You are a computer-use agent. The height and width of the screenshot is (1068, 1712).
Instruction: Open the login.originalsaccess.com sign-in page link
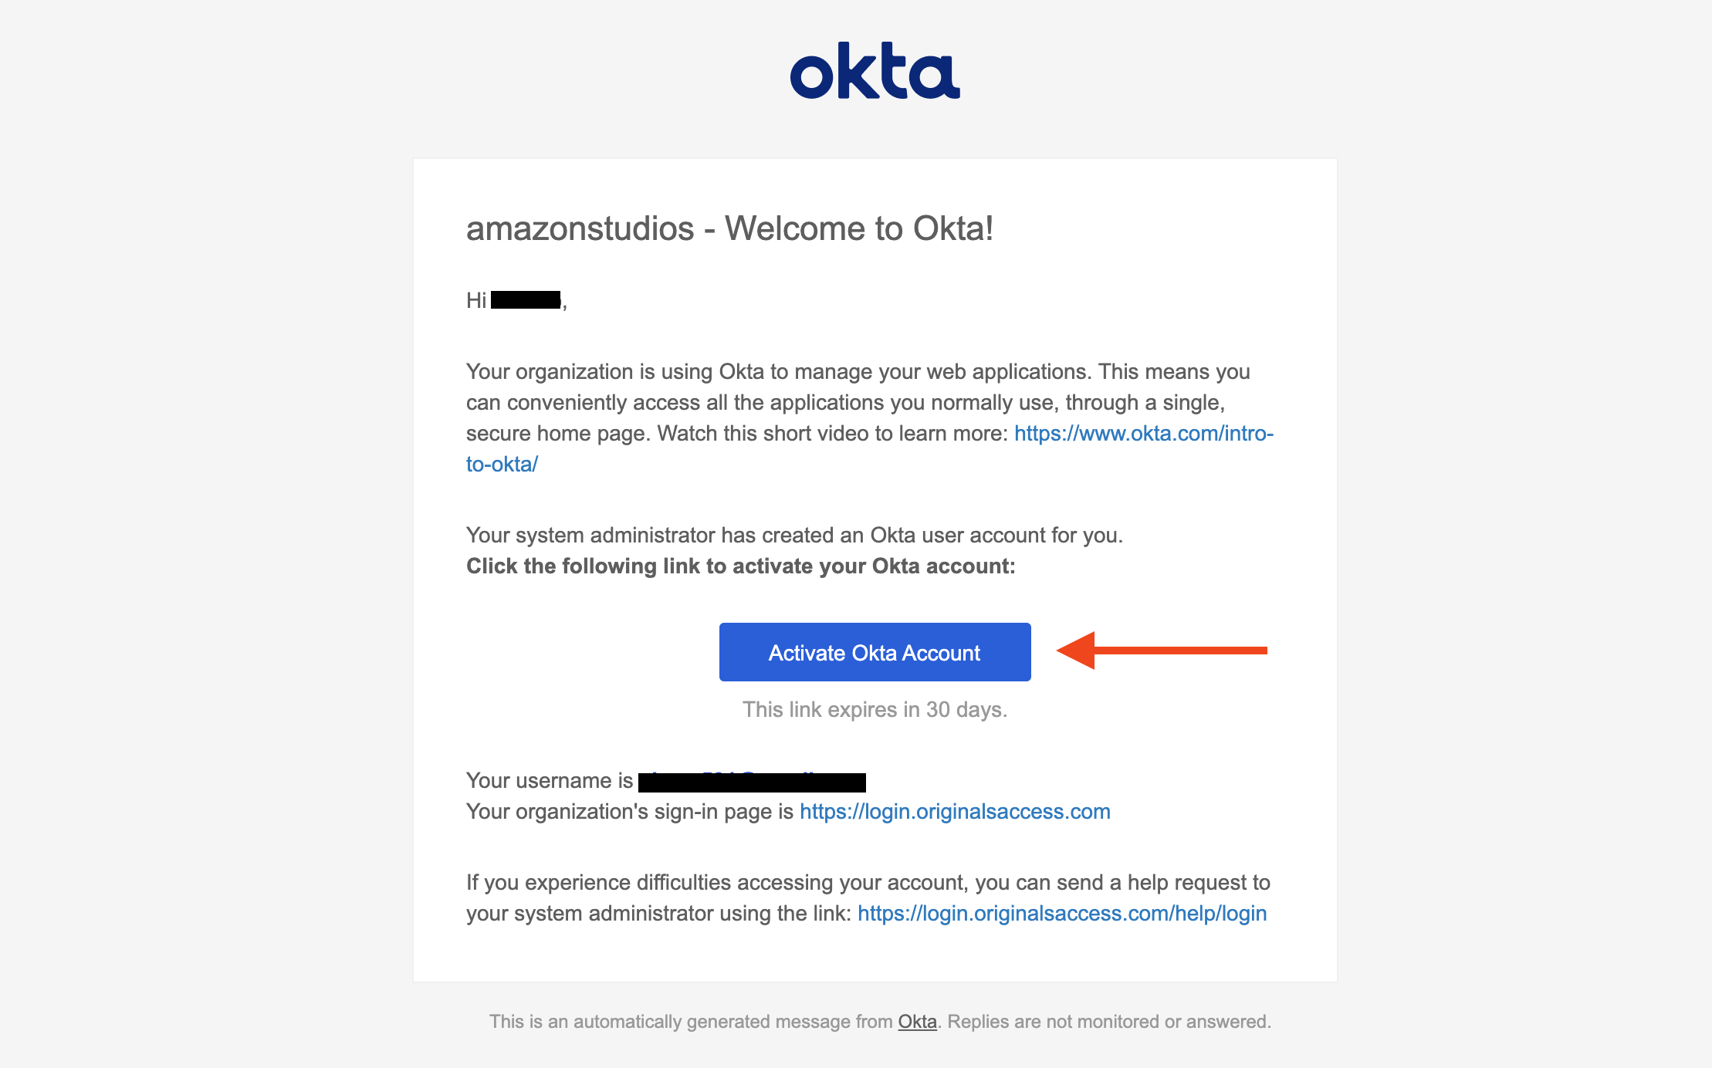[x=955, y=812]
